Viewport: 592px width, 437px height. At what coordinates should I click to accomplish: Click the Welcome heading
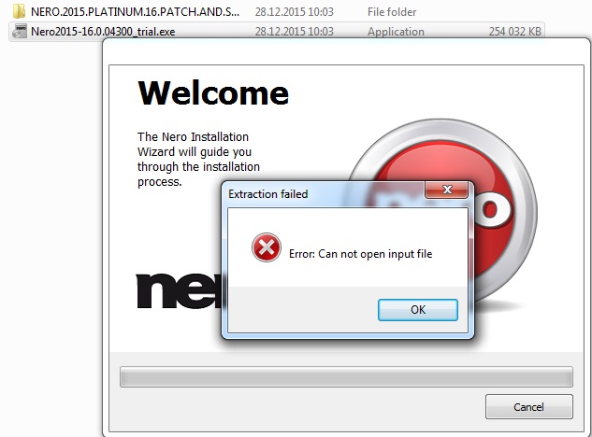213,92
